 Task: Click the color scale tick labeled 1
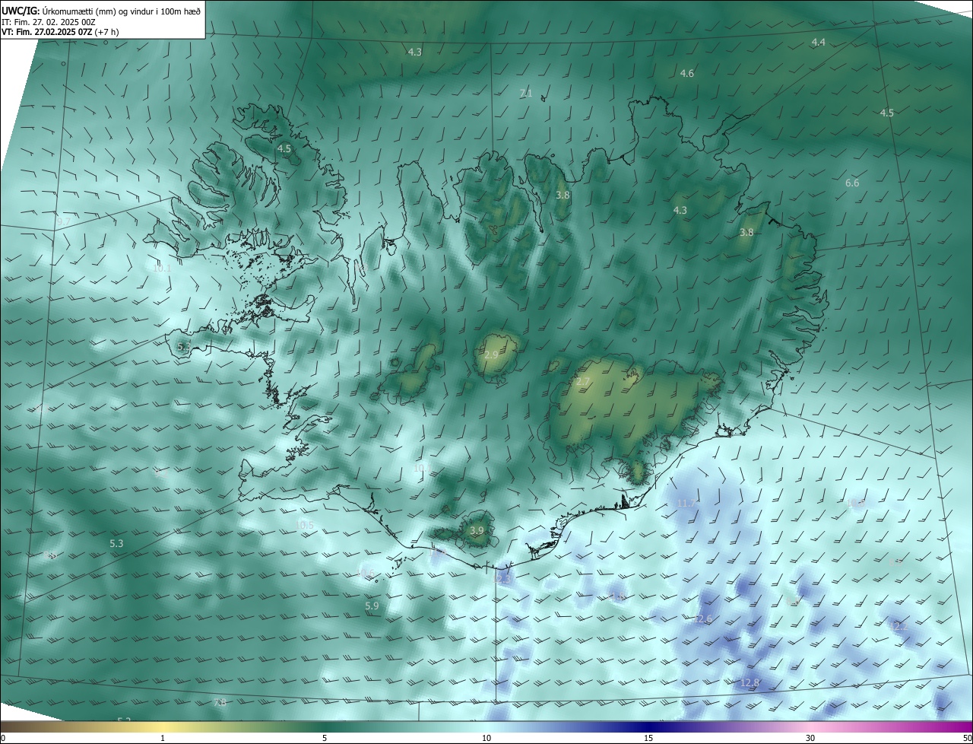pyautogui.click(x=163, y=738)
